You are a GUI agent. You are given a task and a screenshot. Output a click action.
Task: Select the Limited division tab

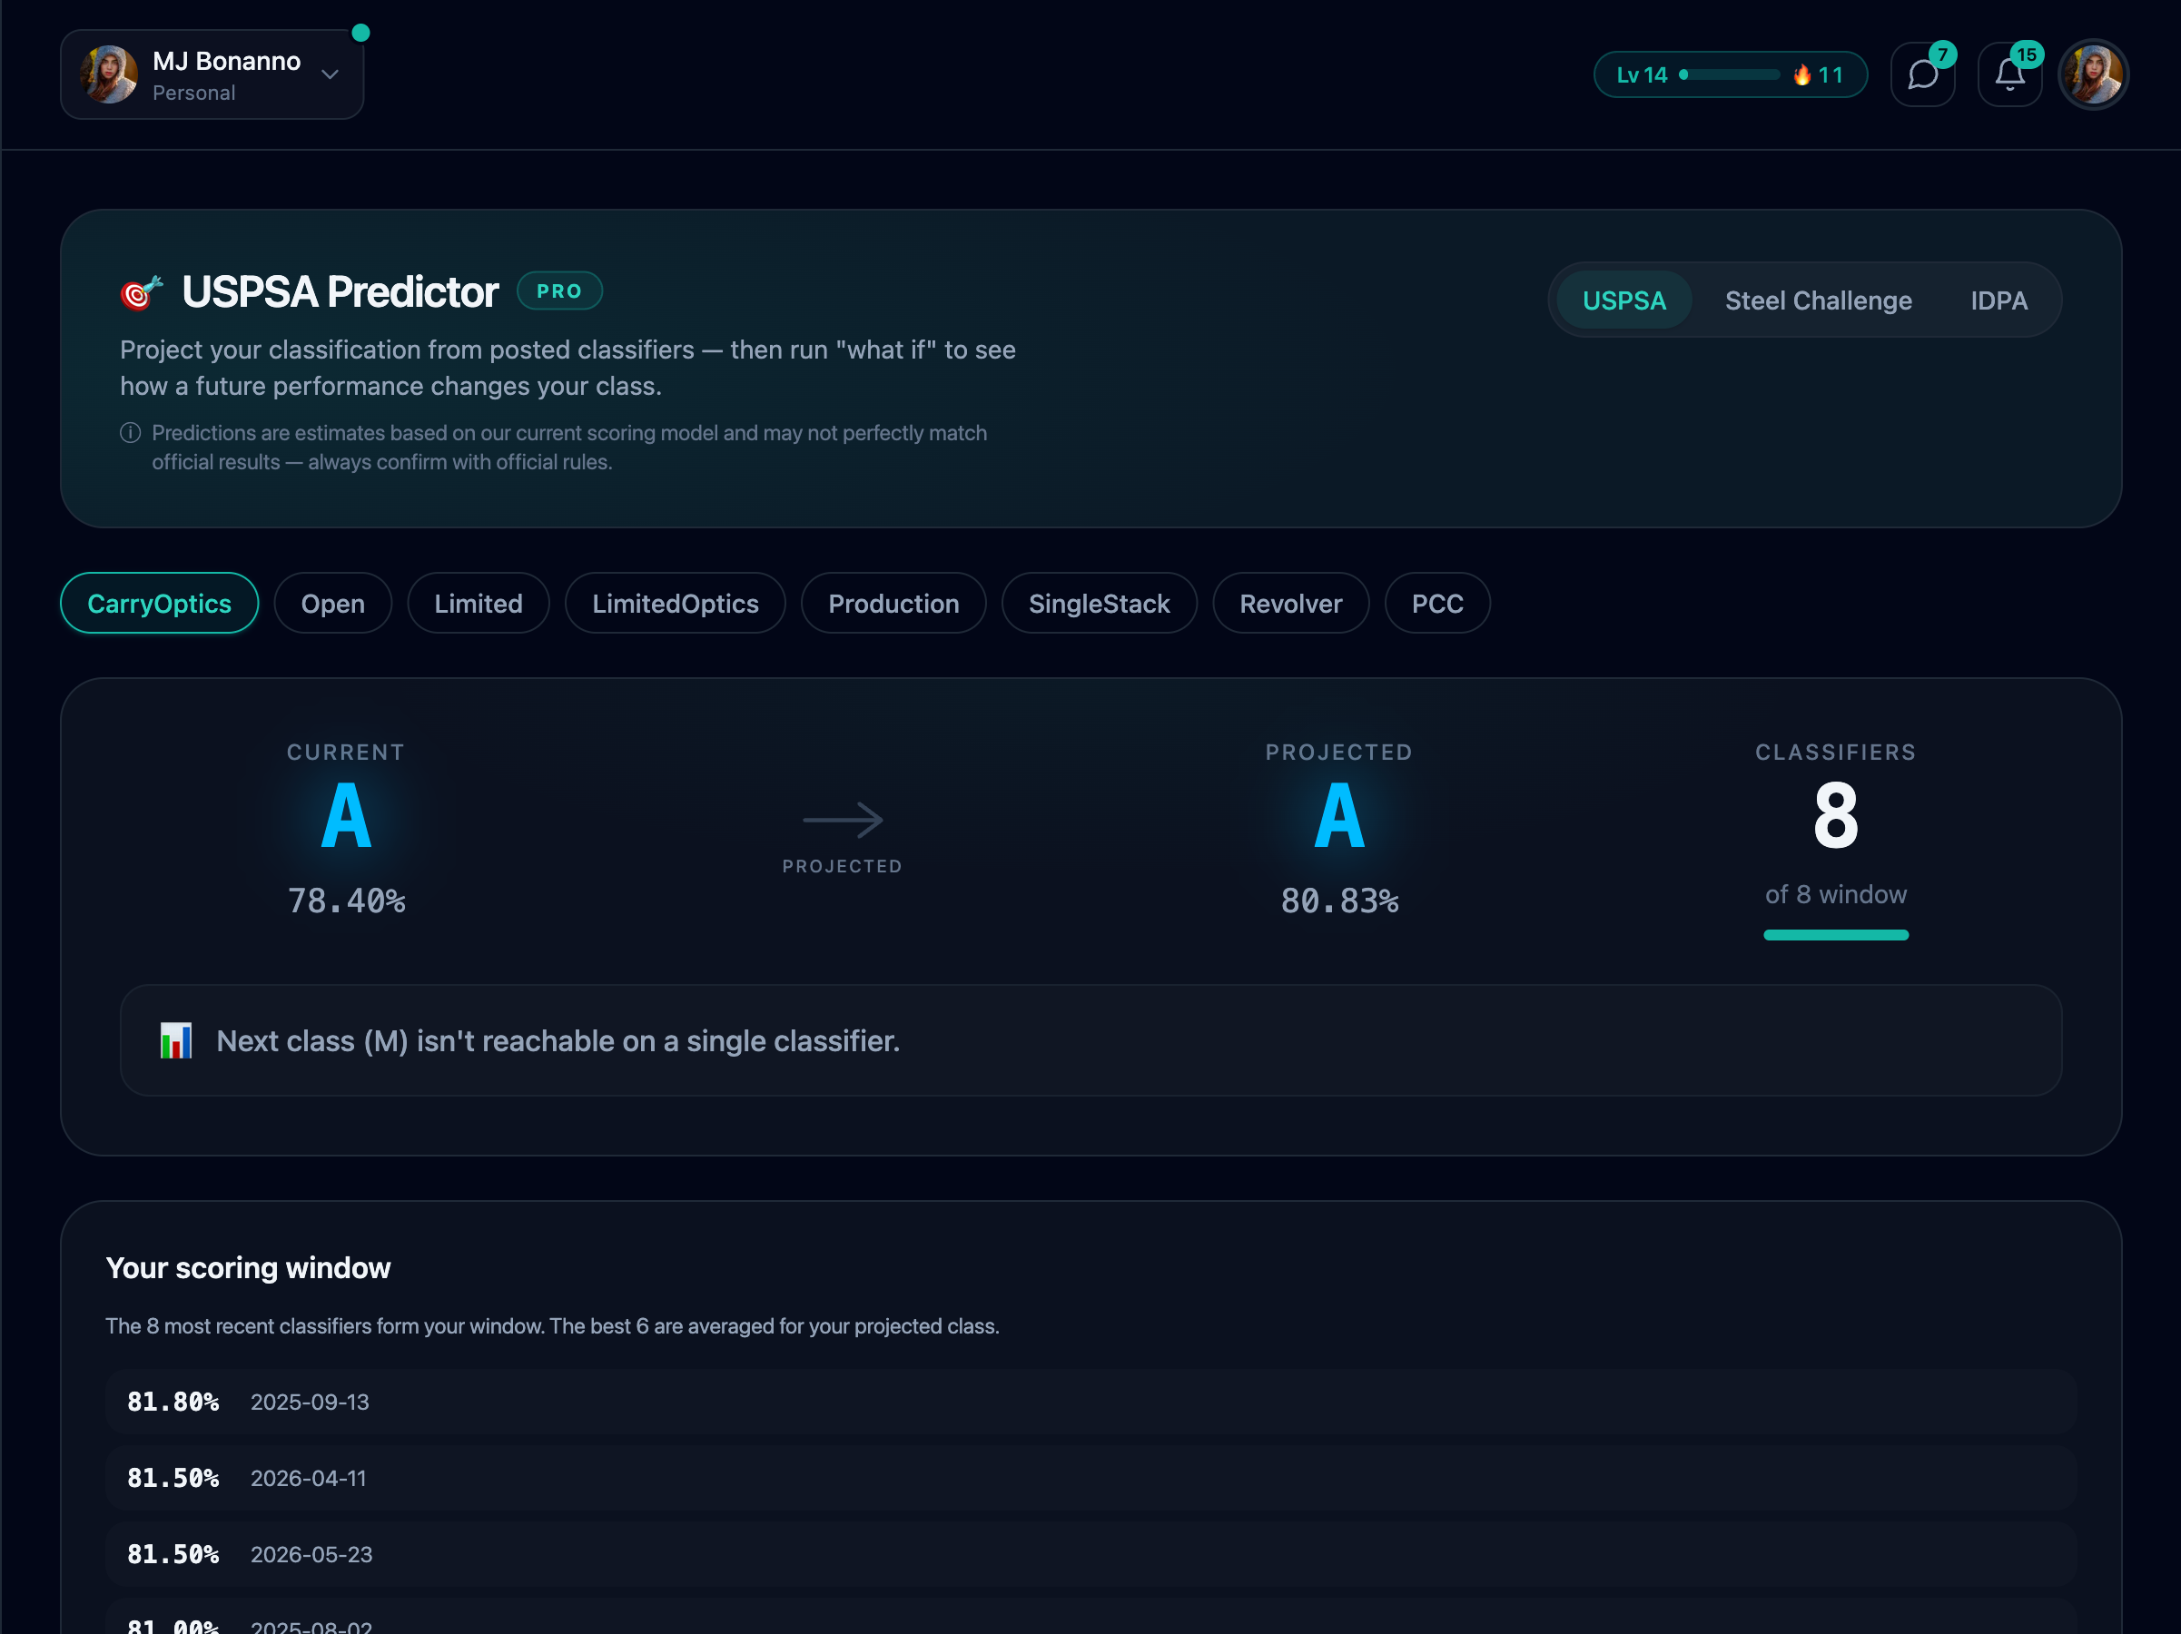479,603
